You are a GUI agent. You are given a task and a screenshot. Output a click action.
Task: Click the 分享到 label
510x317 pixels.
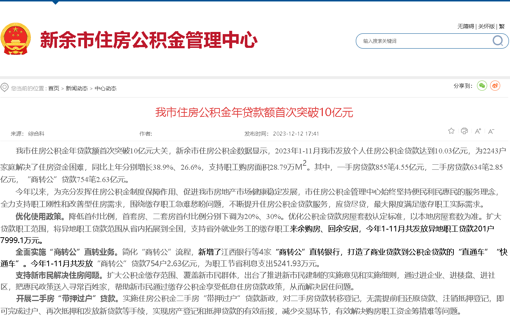point(463,86)
